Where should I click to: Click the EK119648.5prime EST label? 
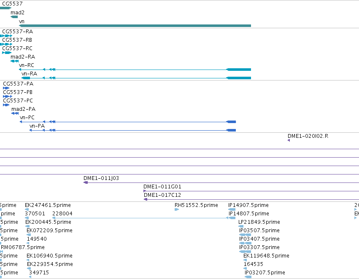266,256
